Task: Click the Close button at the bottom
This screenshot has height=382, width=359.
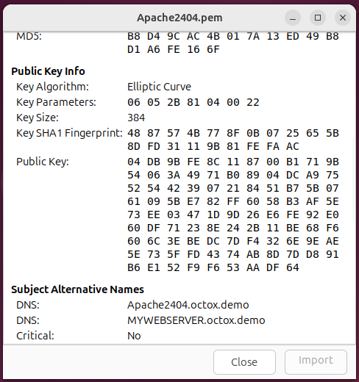Action: (x=244, y=362)
